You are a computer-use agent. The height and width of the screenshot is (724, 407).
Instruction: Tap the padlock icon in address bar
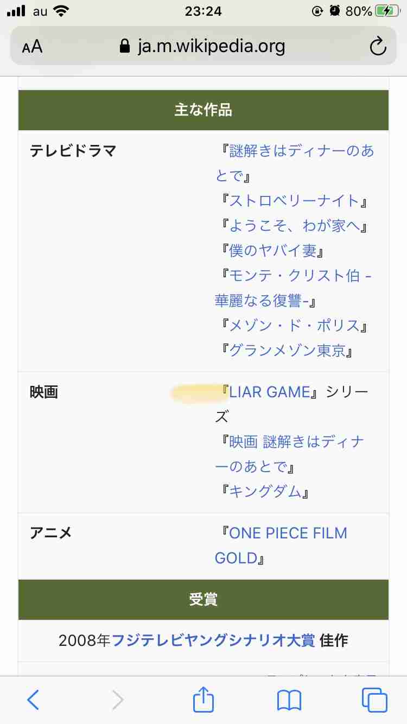[125, 46]
